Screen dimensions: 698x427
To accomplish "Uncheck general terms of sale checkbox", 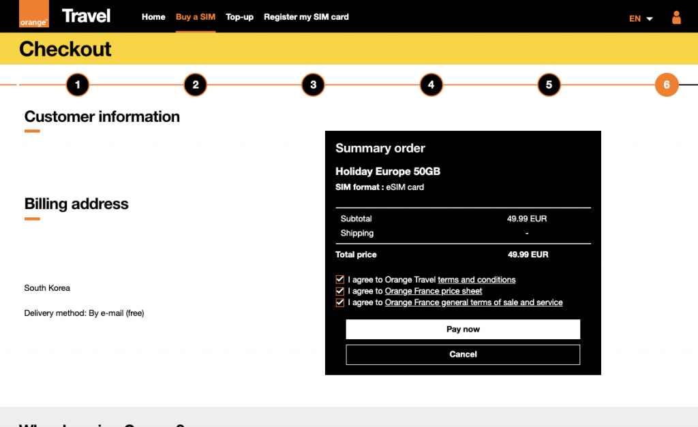I will point(340,302).
